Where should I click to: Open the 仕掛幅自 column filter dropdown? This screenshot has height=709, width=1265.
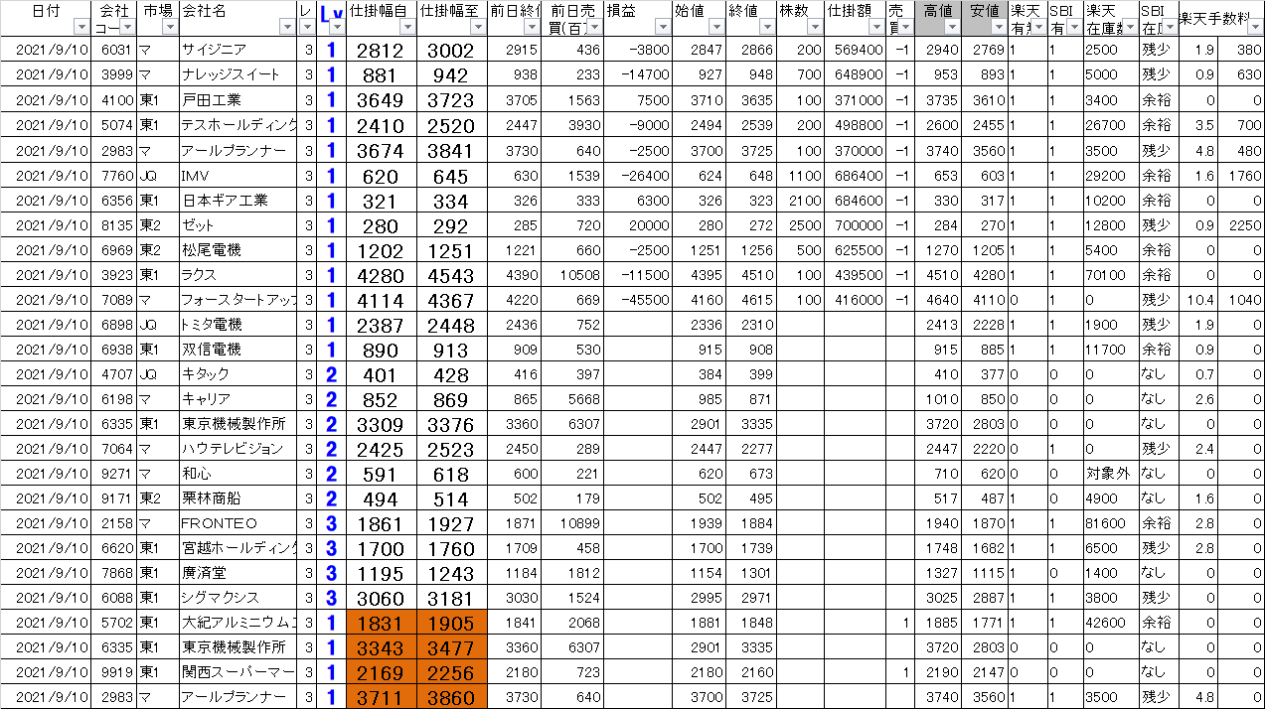(406, 29)
